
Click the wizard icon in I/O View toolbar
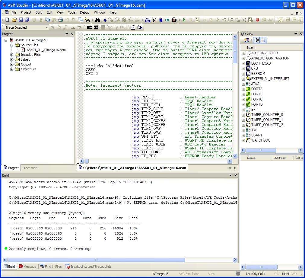tap(246, 40)
